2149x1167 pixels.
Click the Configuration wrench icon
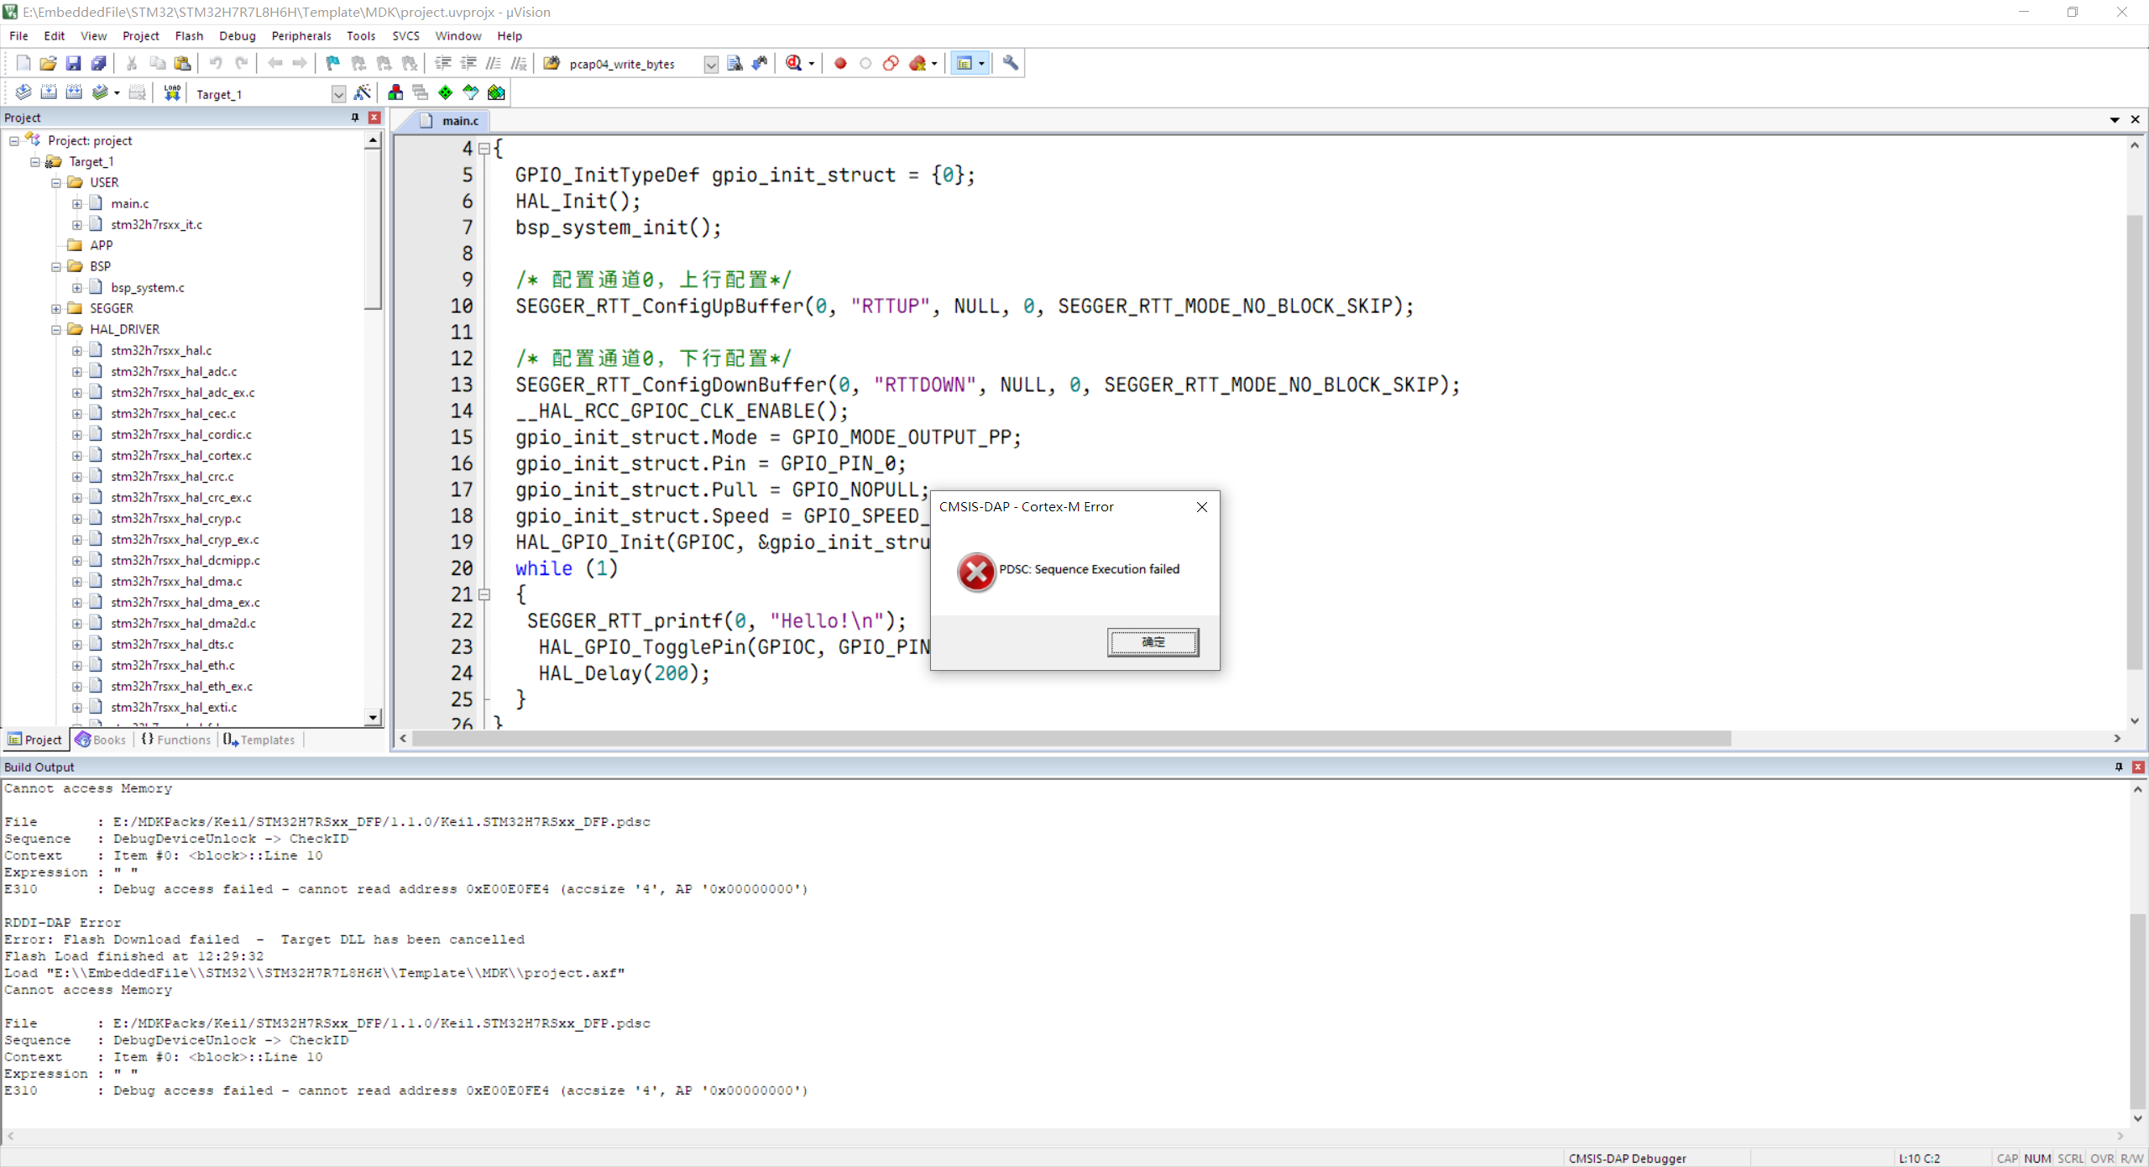click(x=1010, y=63)
